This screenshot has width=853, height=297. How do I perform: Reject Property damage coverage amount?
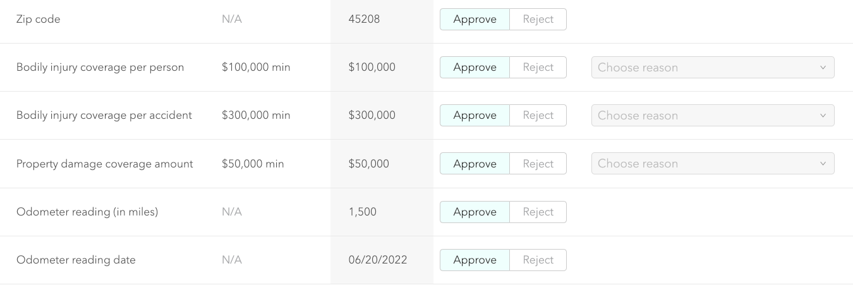click(x=538, y=164)
